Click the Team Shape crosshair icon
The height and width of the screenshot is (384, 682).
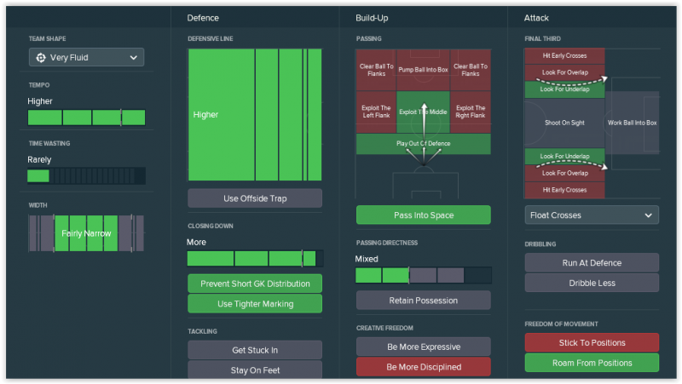pyautogui.click(x=42, y=58)
